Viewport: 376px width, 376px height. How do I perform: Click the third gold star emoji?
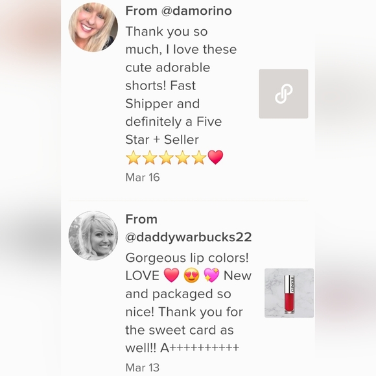click(x=166, y=158)
